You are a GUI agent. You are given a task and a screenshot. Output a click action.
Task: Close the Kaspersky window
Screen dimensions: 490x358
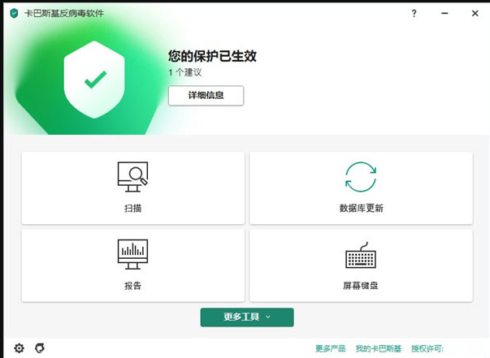point(473,13)
